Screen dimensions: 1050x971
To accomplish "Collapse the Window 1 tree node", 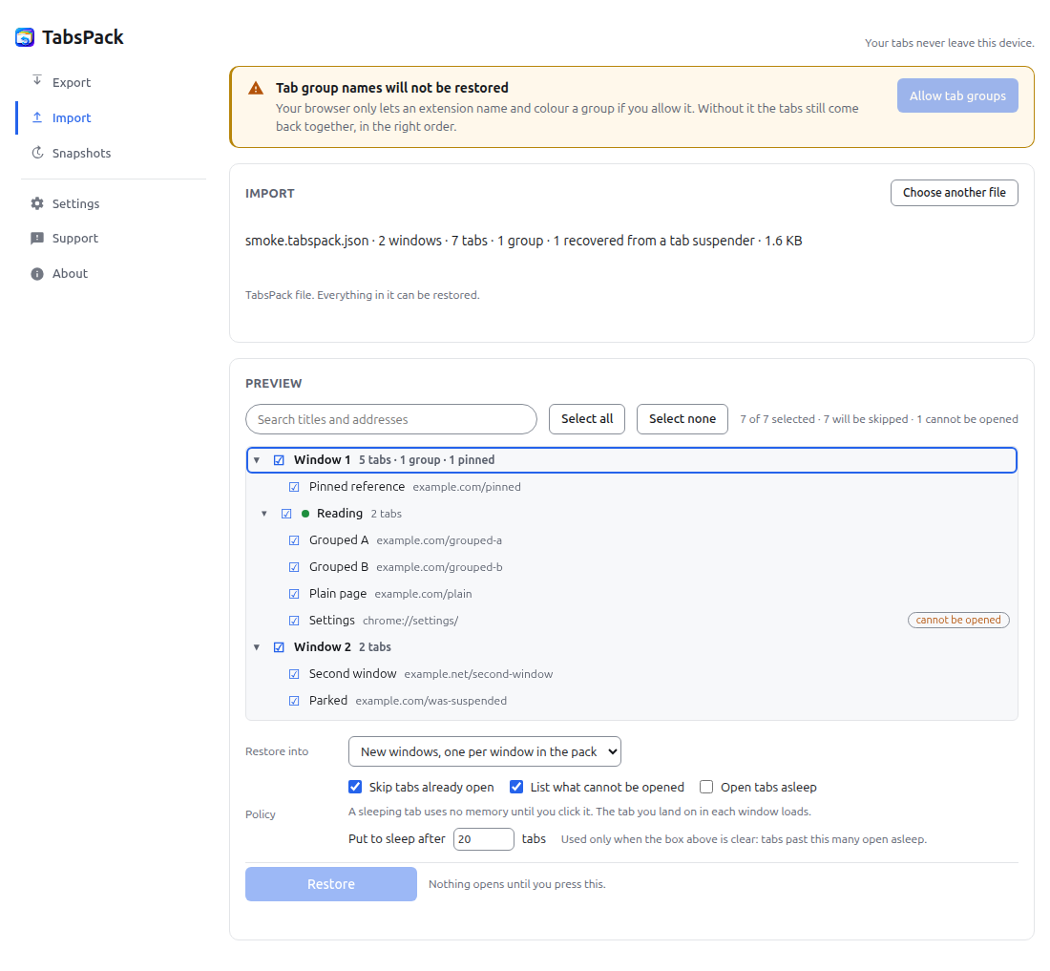I will (x=257, y=460).
